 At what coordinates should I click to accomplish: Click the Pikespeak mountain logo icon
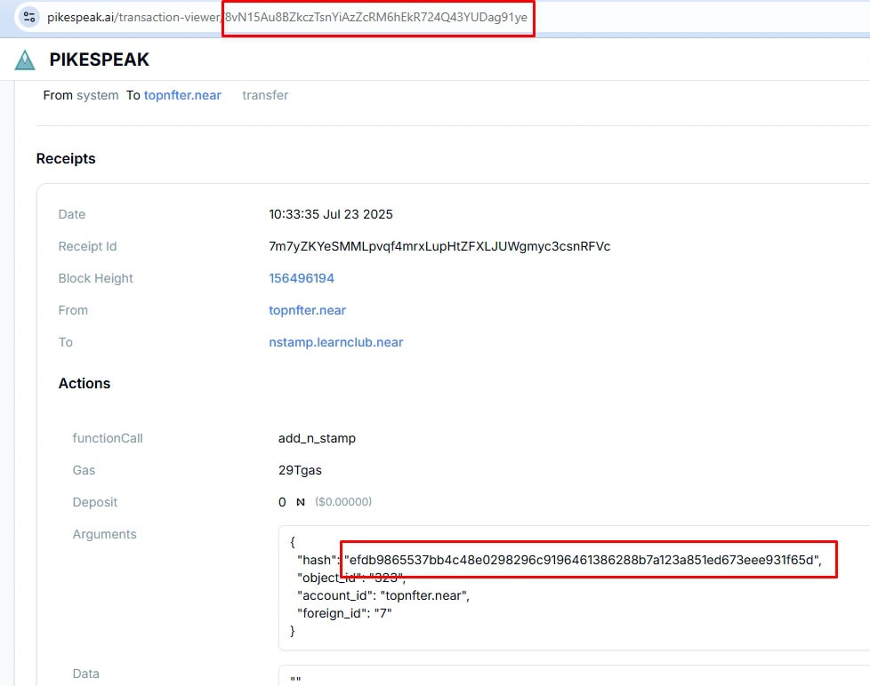[25, 60]
